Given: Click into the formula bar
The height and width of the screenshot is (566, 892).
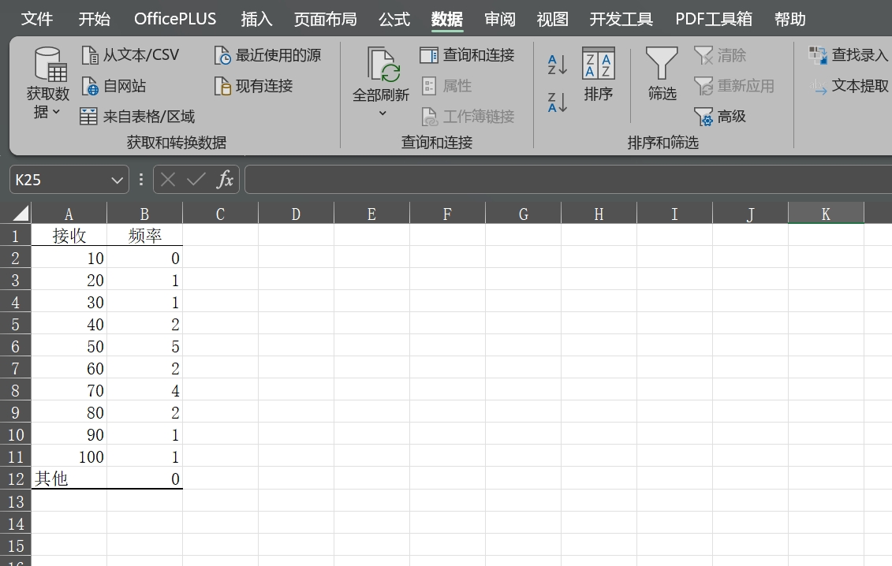Looking at the screenshot, I should [569, 180].
